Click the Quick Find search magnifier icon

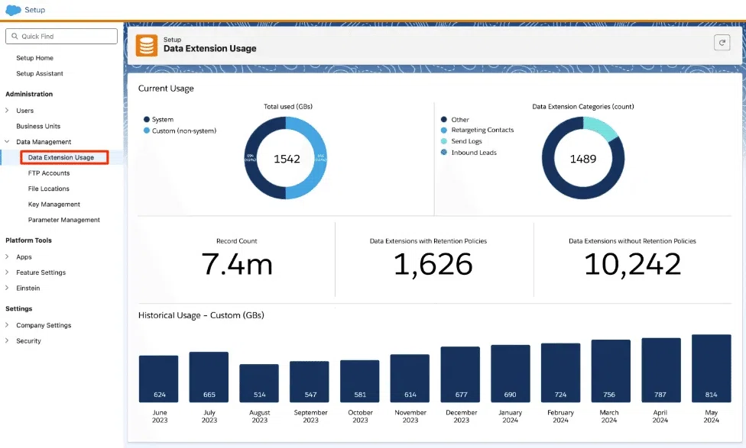coord(15,36)
